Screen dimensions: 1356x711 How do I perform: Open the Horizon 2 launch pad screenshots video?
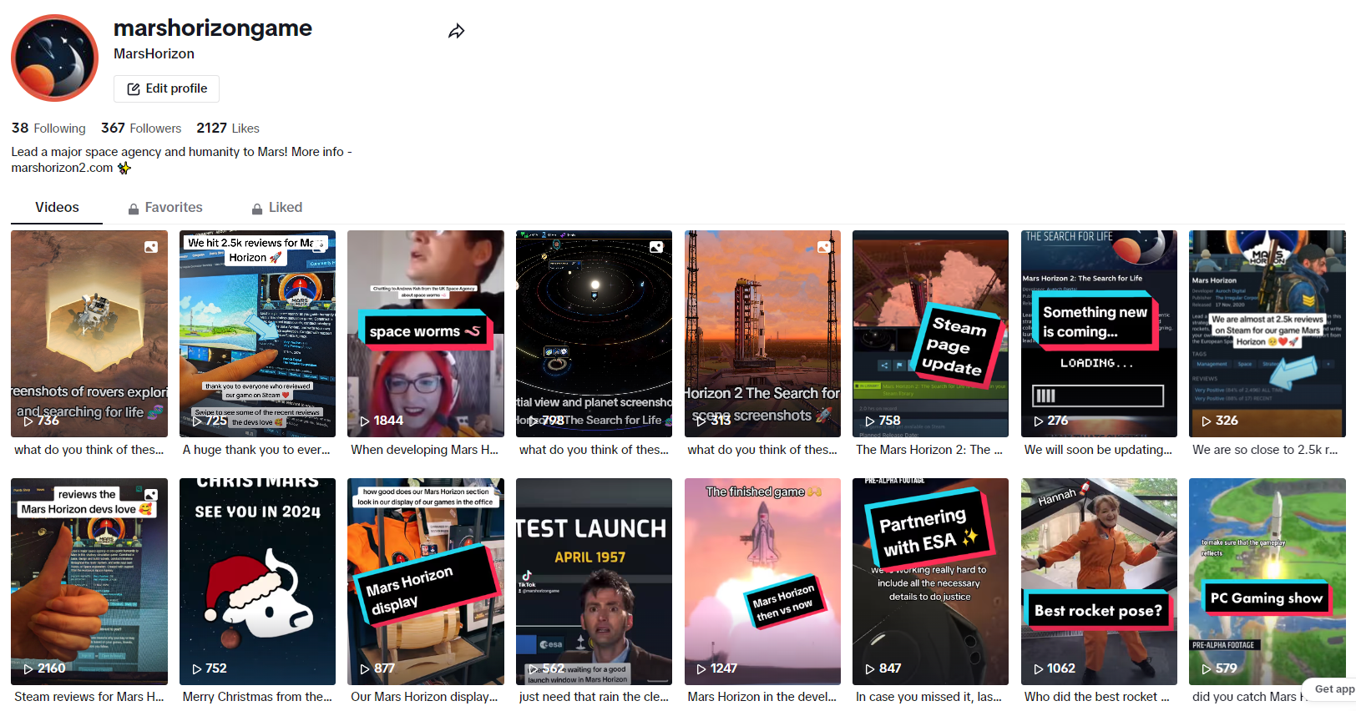coord(762,334)
